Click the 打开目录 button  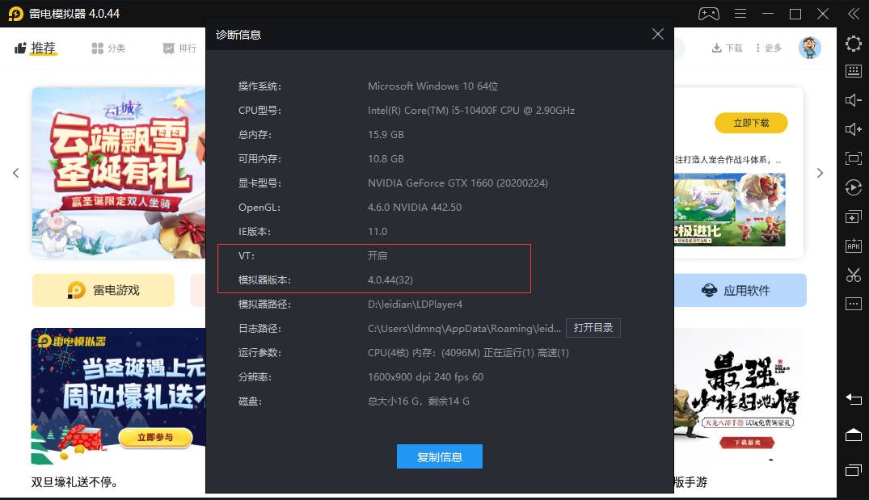click(593, 328)
